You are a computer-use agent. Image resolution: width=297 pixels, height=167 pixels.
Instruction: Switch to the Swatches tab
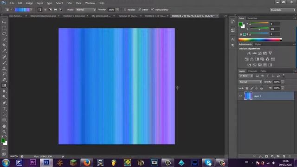pos(252,18)
